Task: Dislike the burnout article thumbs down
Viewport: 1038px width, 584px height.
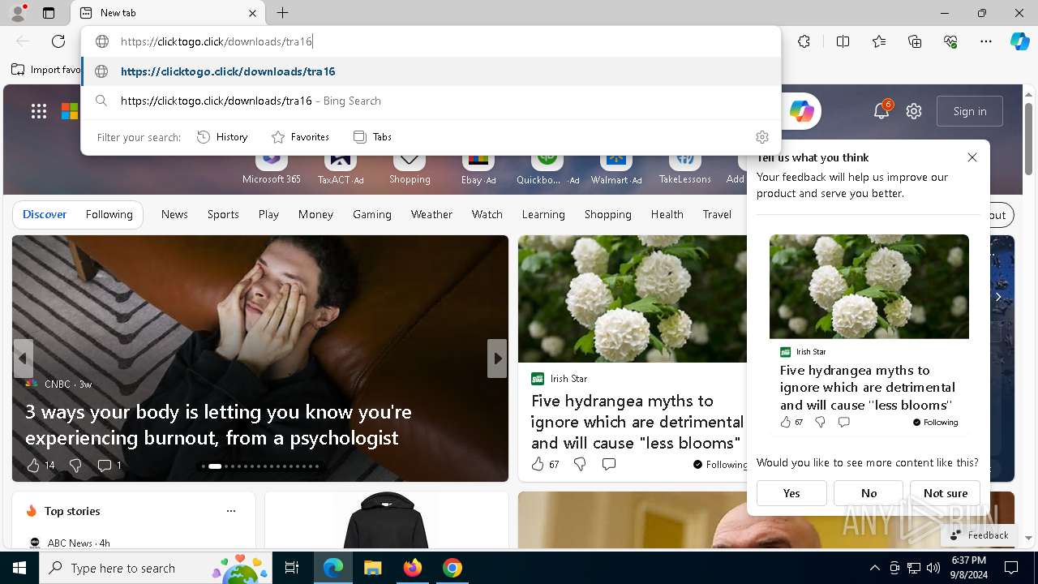Action: click(x=75, y=465)
